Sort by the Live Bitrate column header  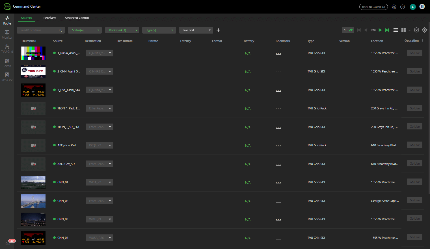click(124, 41)
